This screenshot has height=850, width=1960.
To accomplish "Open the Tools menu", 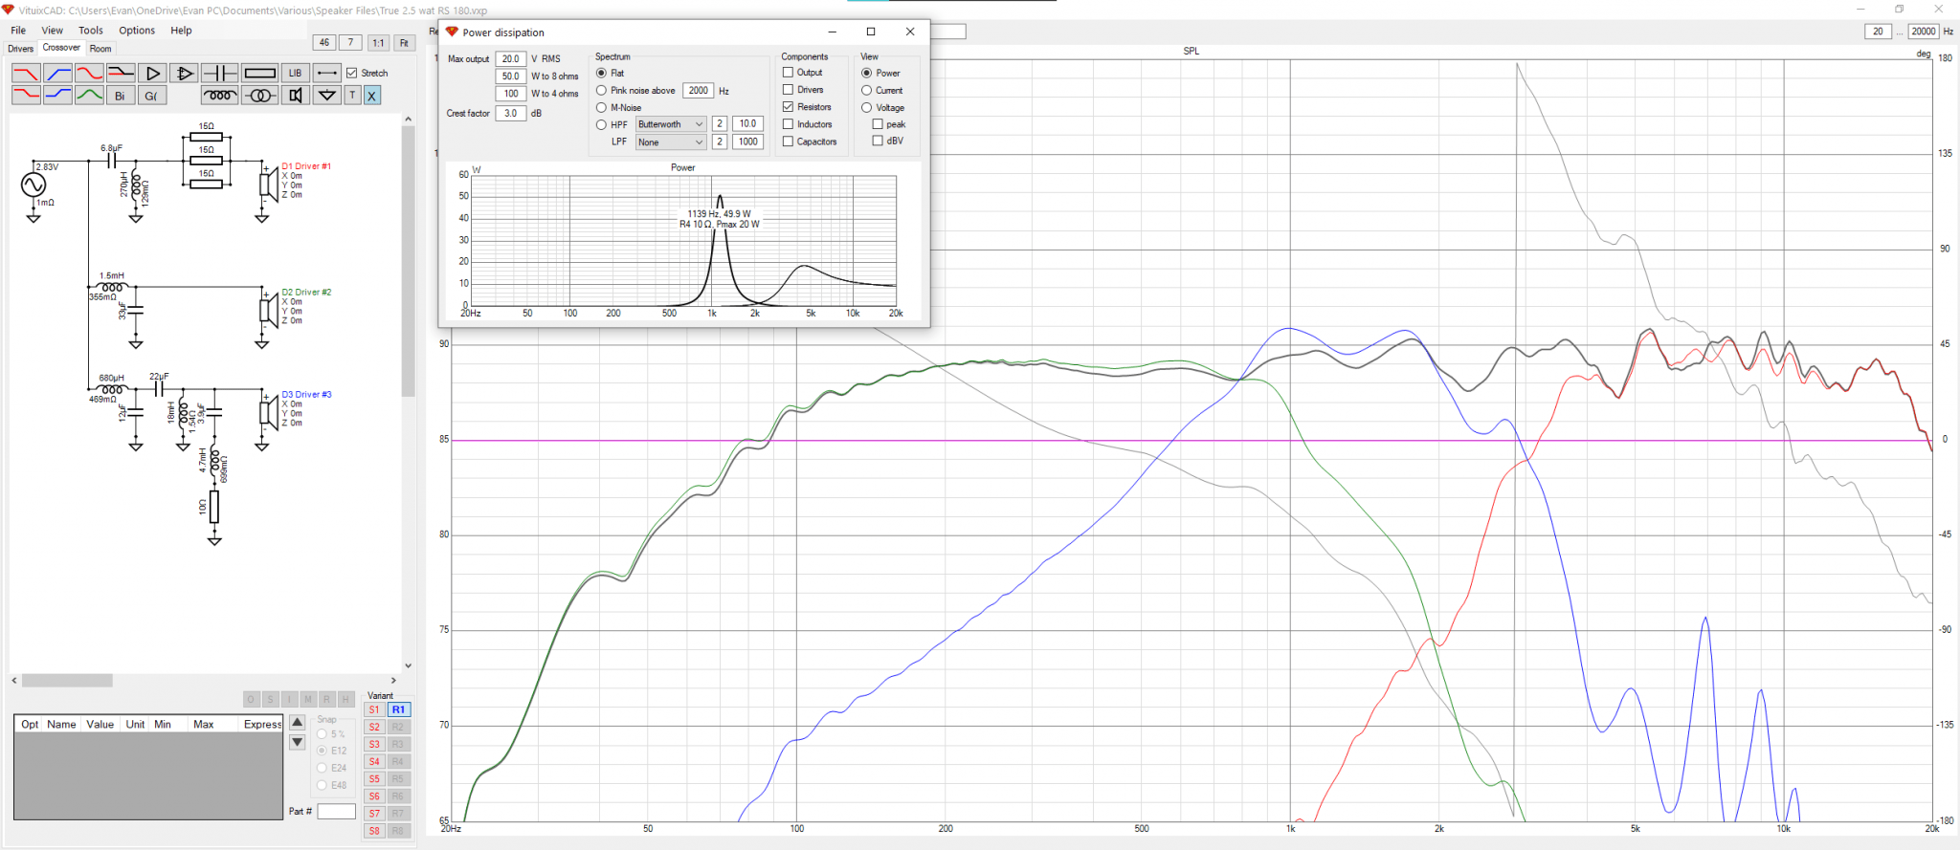I will tap(91, 31).
